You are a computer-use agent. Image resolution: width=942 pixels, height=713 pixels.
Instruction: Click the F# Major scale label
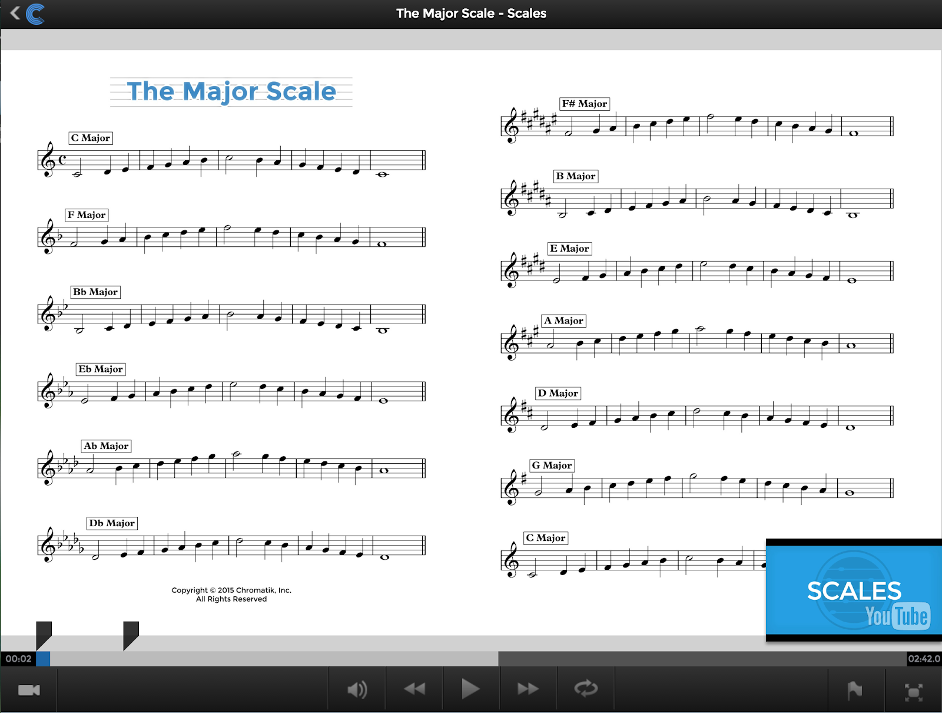(x=584, y=104)
